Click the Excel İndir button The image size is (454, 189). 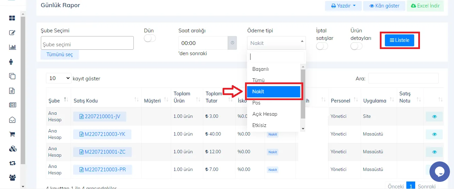point(425,6)
